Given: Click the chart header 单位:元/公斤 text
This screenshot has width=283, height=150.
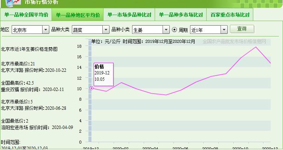Looking at the screenshot, I should click(x=106, y=41).
